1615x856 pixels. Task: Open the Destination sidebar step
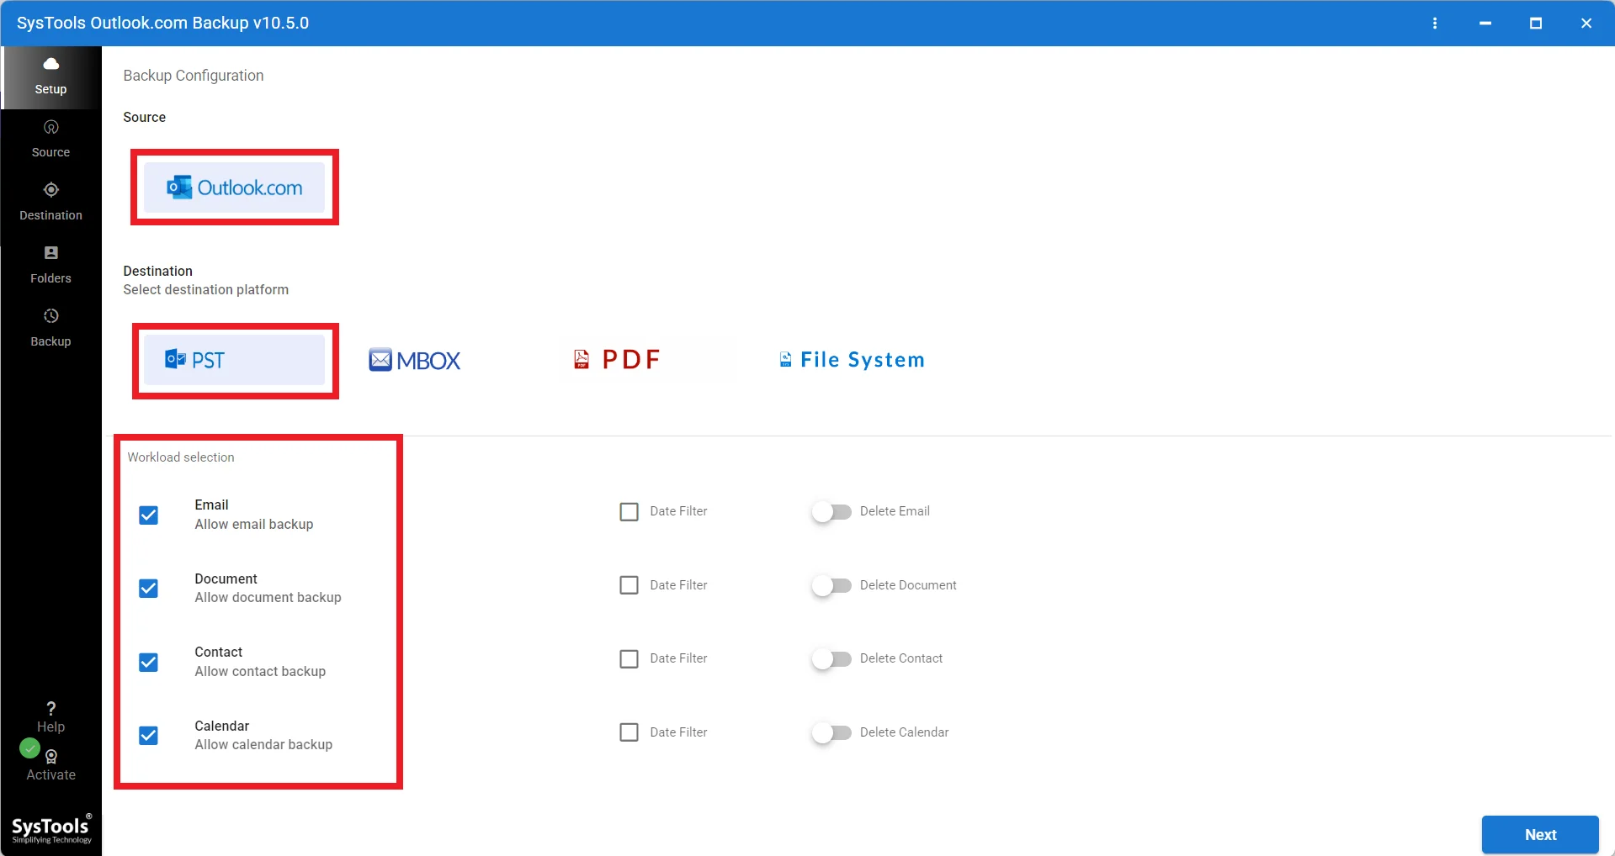tap(50, 203)
